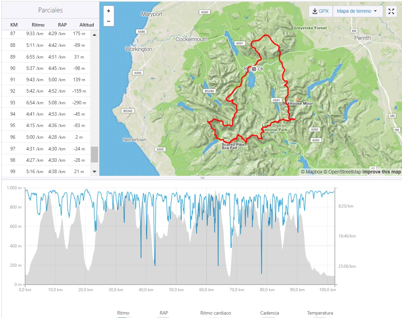402x318 pixels.
Task: Click the Parciales list scrollbar thumb
Action: tap(94, 155)
